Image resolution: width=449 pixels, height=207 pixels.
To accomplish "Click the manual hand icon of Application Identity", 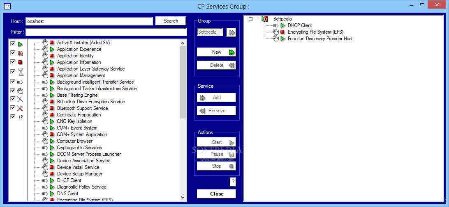I will click(45, 56).
